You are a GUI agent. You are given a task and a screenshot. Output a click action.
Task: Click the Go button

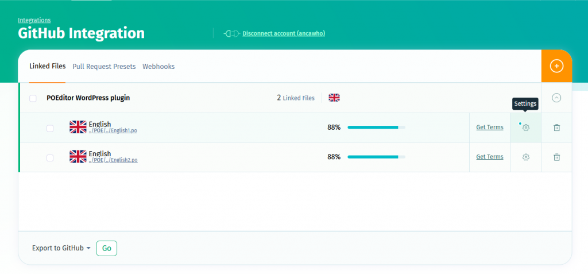click(106, 249)
